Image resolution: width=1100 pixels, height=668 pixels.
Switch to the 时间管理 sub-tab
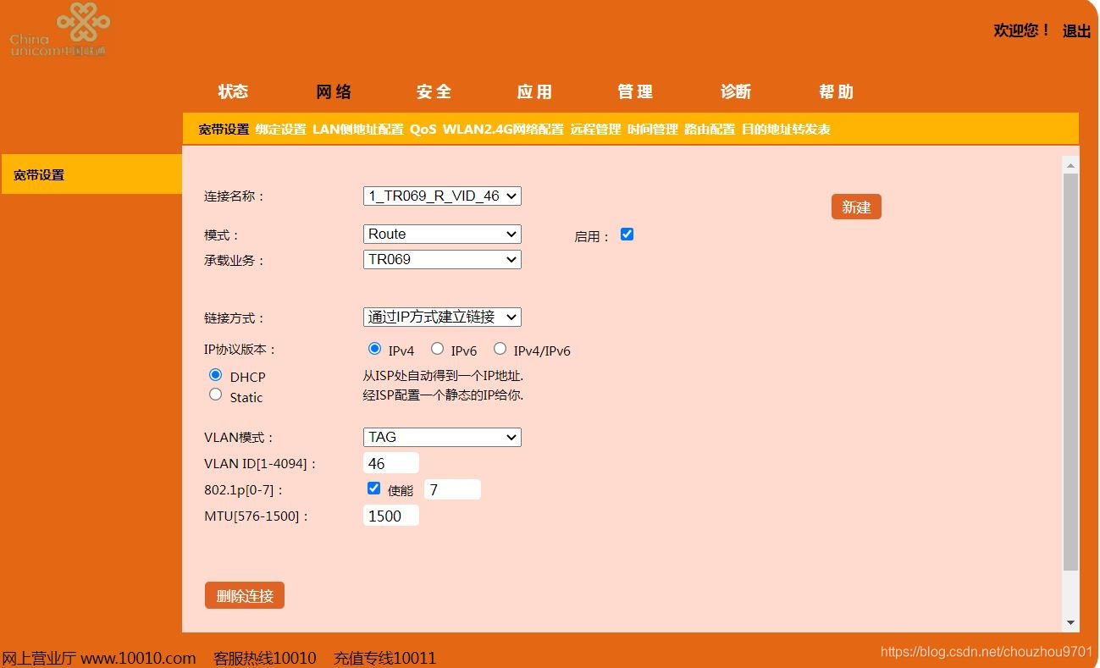tap(652, 130)
